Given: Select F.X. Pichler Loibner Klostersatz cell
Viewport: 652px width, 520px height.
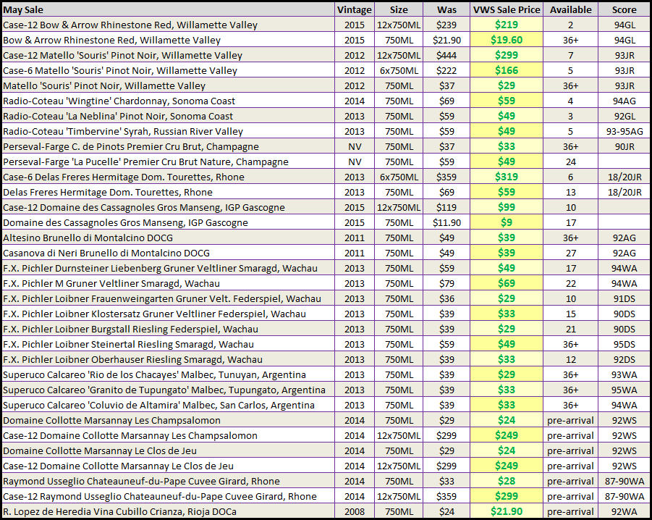Looking at the screenshot, I should (x=168, y=314).
